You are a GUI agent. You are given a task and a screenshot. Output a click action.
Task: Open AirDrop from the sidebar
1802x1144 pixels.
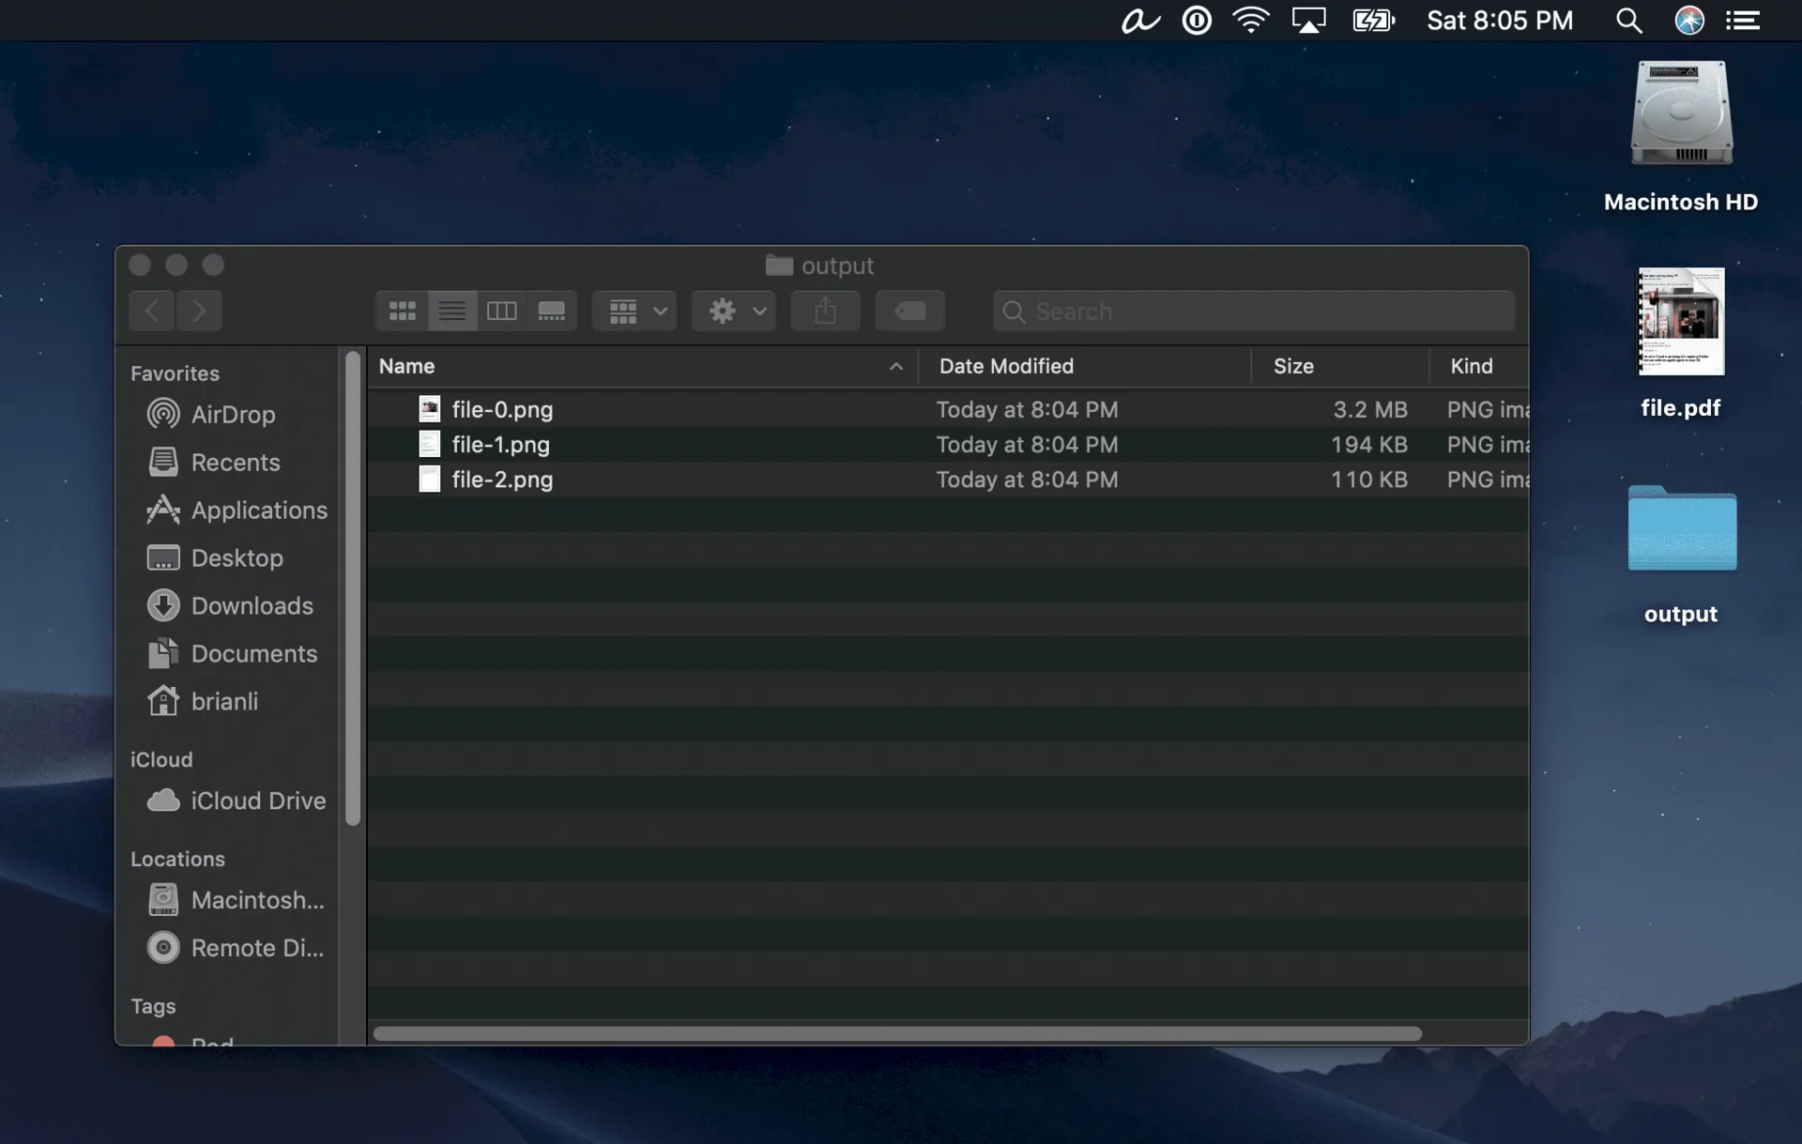point(233,414)
